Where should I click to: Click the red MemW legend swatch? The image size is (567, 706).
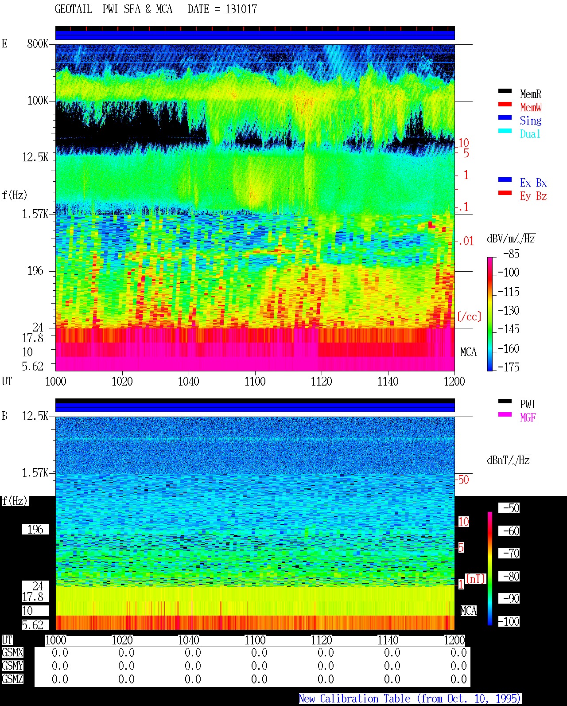tap(505, 105)
